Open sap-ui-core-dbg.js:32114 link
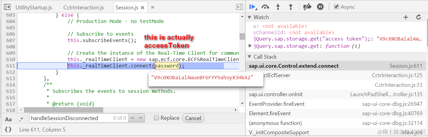428x137 pixels. (x=392, y=123)
